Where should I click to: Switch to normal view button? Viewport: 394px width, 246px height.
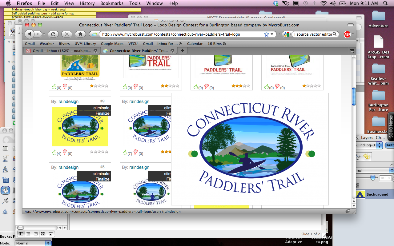pos(21,234)
